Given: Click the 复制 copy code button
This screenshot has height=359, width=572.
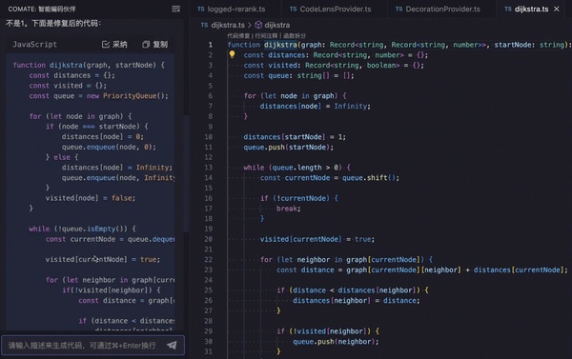Looking at the screenshot, I should 155,45.
